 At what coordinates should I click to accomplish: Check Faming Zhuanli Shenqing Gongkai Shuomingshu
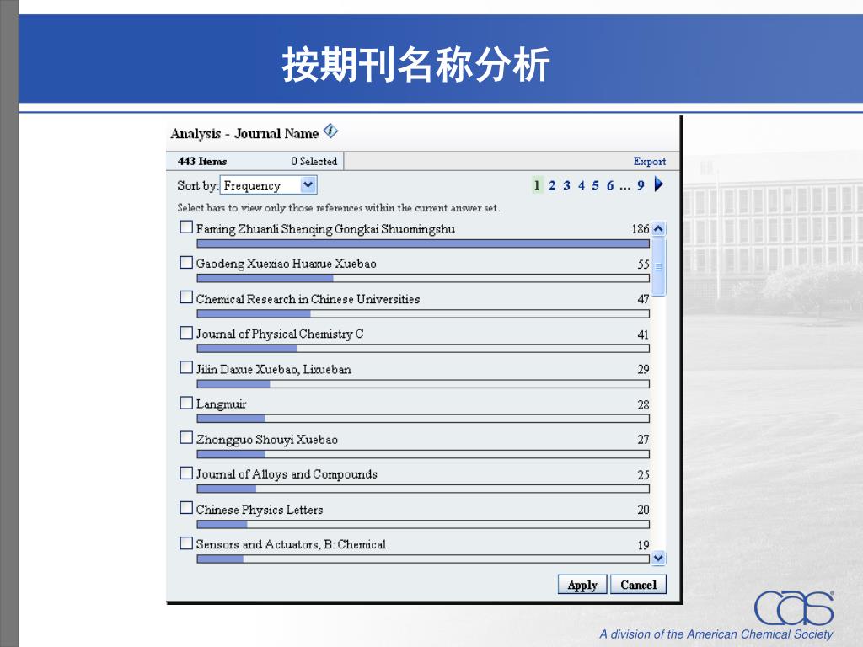[x=186, y=227]
